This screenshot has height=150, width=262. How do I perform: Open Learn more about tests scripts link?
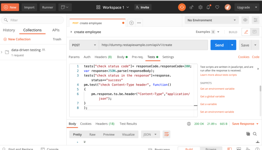click(x=218, y=75)
